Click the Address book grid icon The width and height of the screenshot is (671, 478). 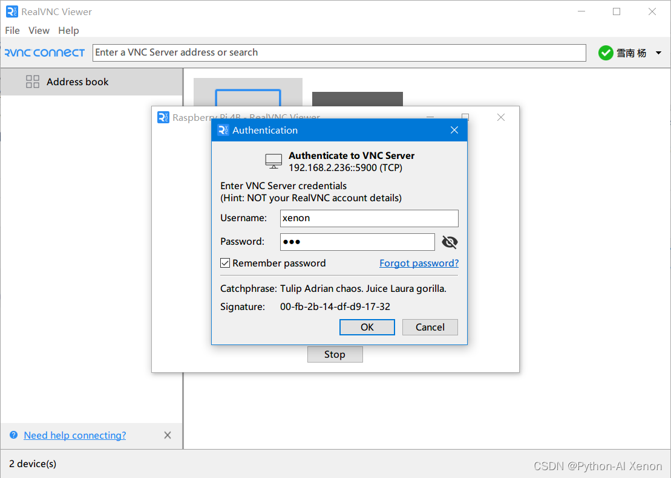[33, 82]
